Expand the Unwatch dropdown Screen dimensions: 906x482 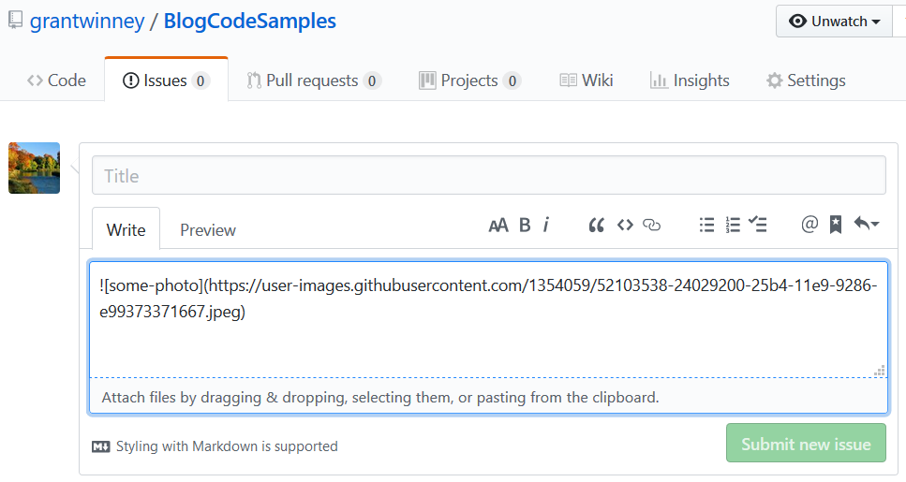coord(835,22)
